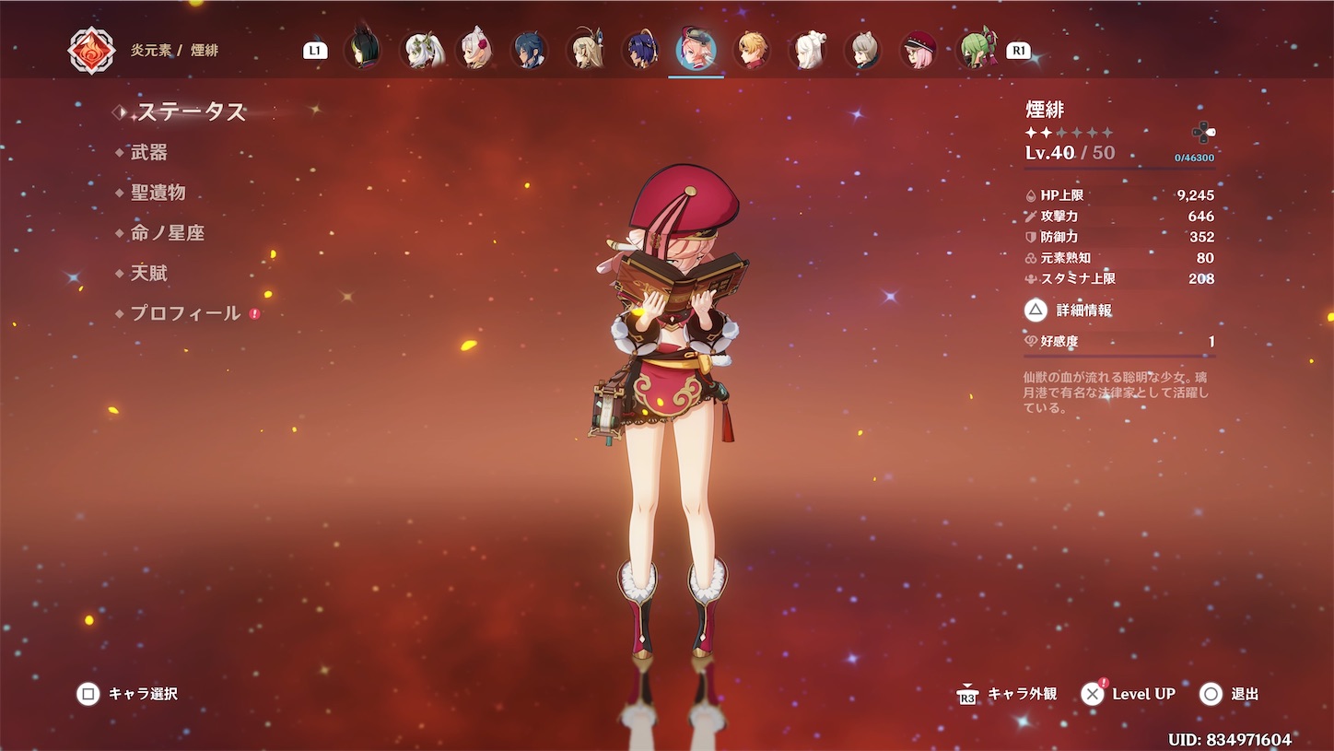Select the blonde portrait with blue feather ornament

(585, 50)
